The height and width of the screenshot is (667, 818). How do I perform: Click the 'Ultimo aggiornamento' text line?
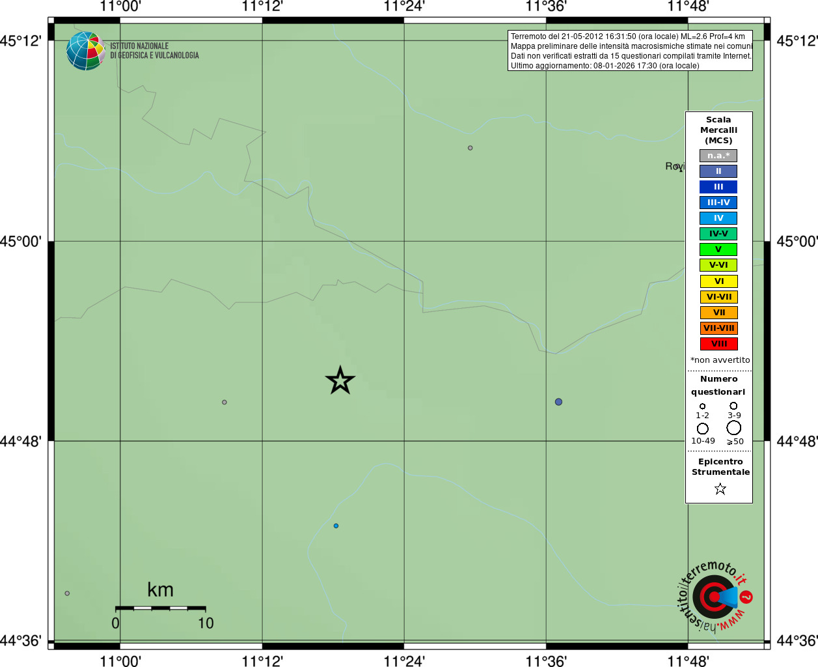605,66
